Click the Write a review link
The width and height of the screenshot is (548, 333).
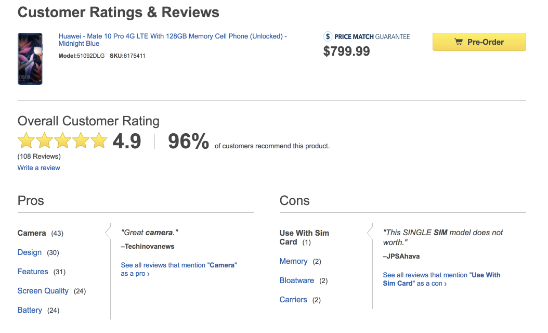(x=39, y=168)
